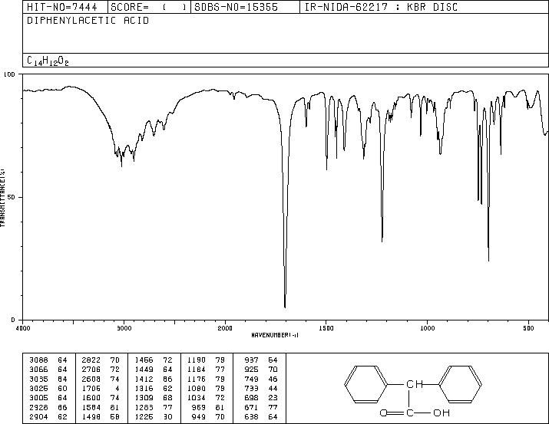
Task: Click the 1500 tick label on wavenumber axis
Action: [x=326, y=328]
